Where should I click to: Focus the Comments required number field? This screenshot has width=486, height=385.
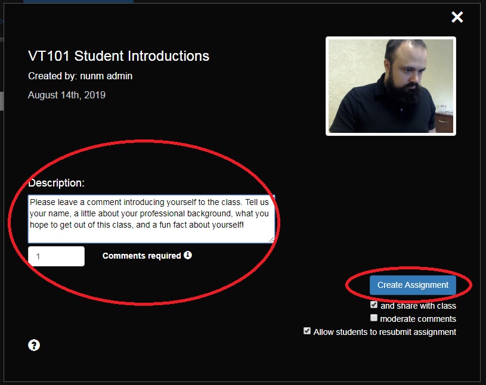(56, 256)
